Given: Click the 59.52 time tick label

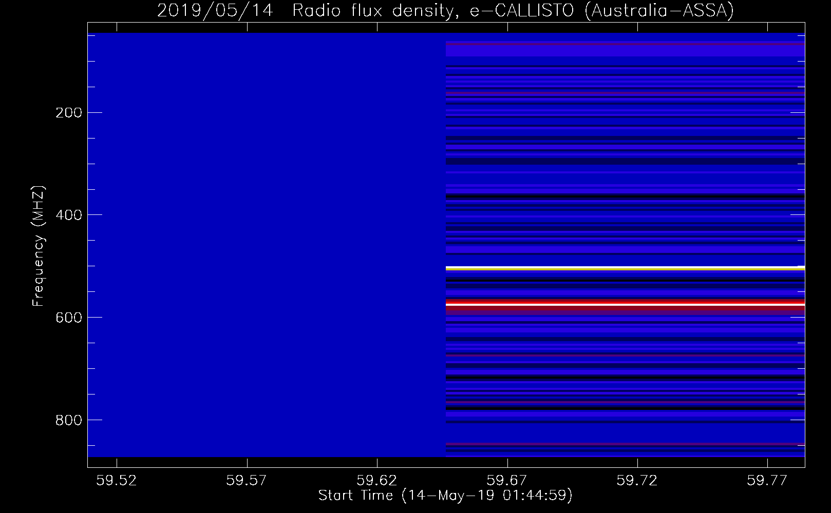Looking at the screenshot, I should point(118,480).
